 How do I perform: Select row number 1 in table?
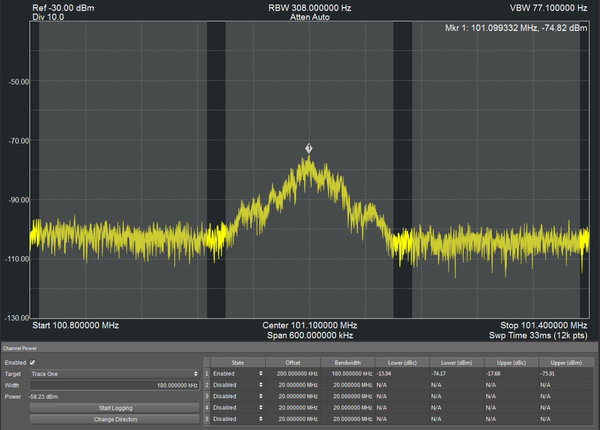pos(207,373)
